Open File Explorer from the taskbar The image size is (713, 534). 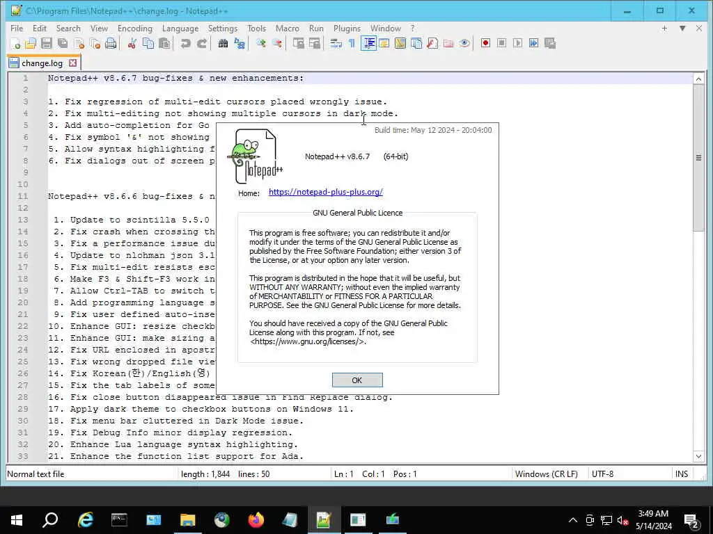tap(187, 520)
